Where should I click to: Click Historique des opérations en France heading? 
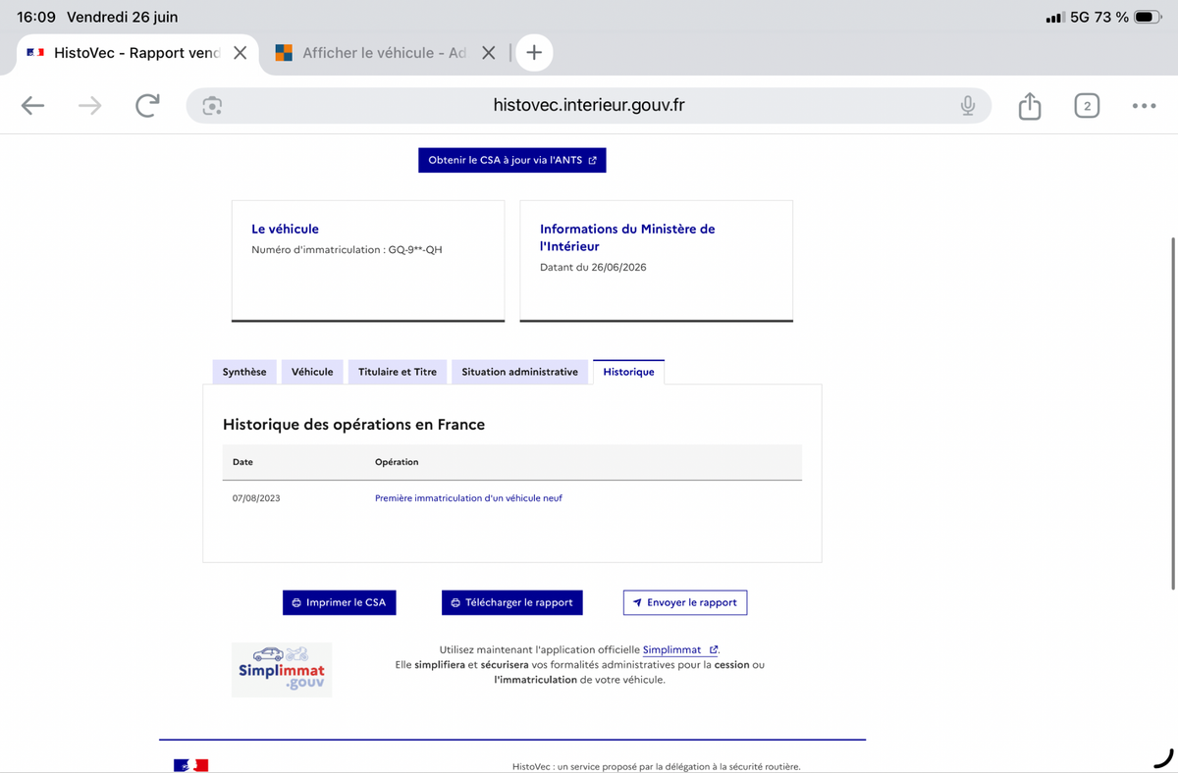(x=353, y=425)
